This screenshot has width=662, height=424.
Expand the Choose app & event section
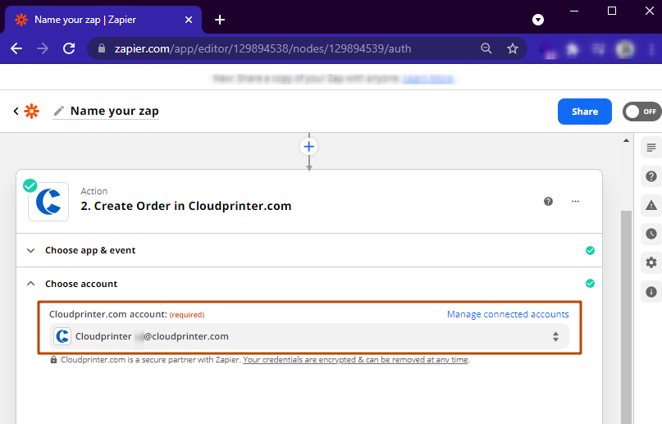tap(309, 250)
